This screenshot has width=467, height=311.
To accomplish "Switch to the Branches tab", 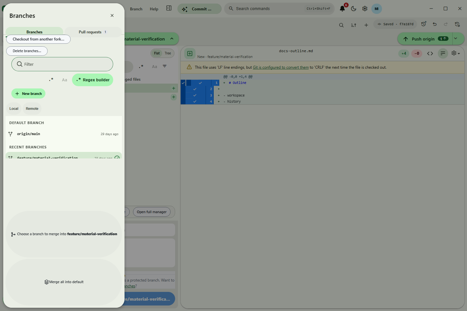I will pos(34,32).
